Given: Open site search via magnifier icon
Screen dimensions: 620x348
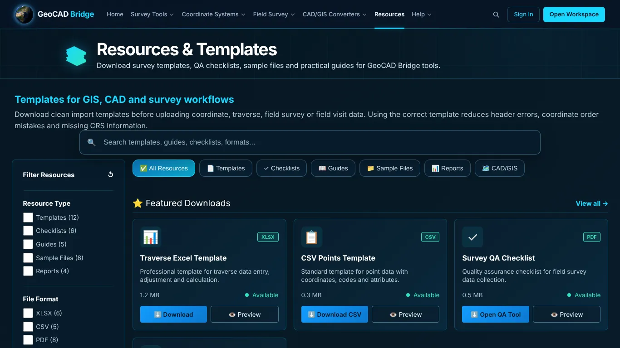Looking at the screenshot, I should (496, 14).
